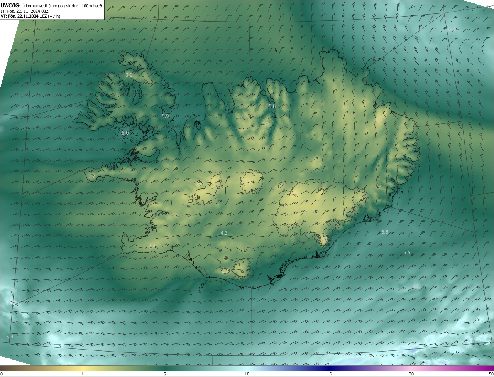
Task: Click the 3.0 value on the map
Action: (x=129, y=75)
